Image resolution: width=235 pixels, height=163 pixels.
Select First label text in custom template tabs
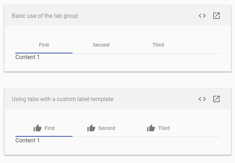click(50, 128)
